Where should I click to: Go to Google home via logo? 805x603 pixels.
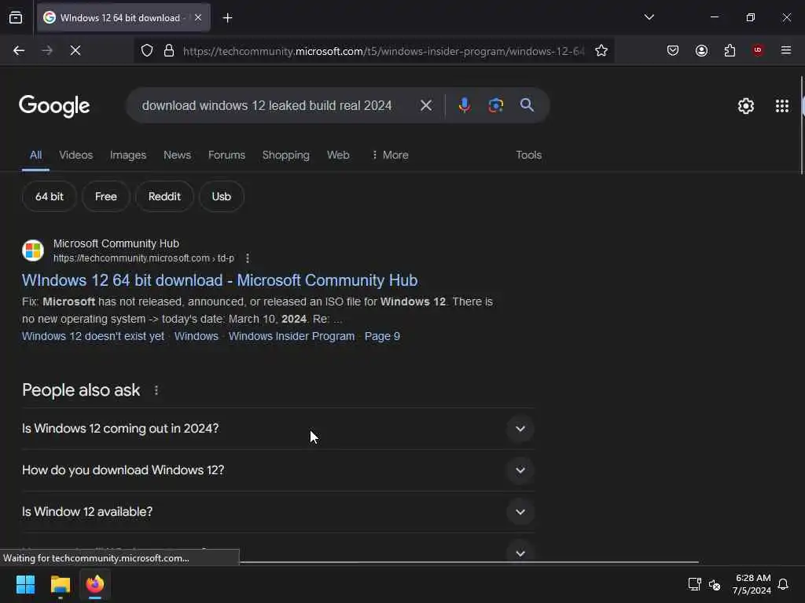coord(54,106)
